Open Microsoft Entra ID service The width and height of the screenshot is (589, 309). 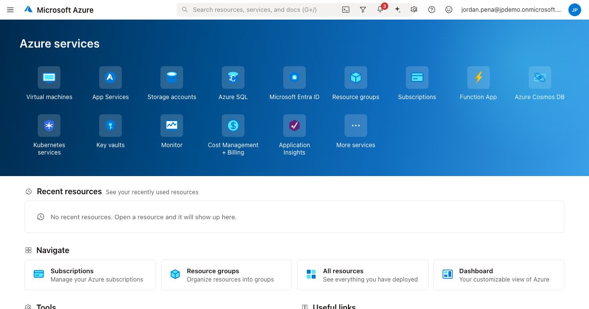coord(294,83)
